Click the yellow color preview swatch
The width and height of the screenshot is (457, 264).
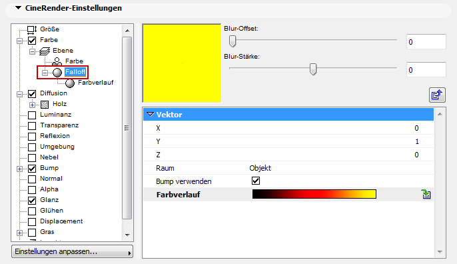tap(182, 63)
